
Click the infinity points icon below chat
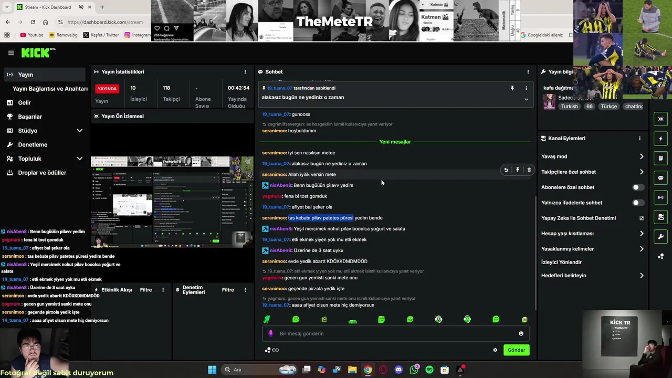[272, 350]
